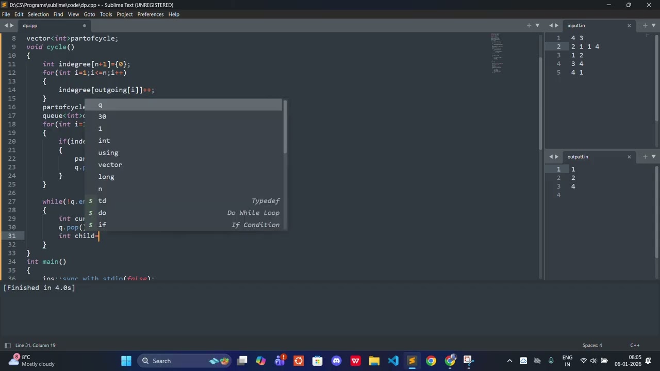Open the Selection menu

(38, 14)
